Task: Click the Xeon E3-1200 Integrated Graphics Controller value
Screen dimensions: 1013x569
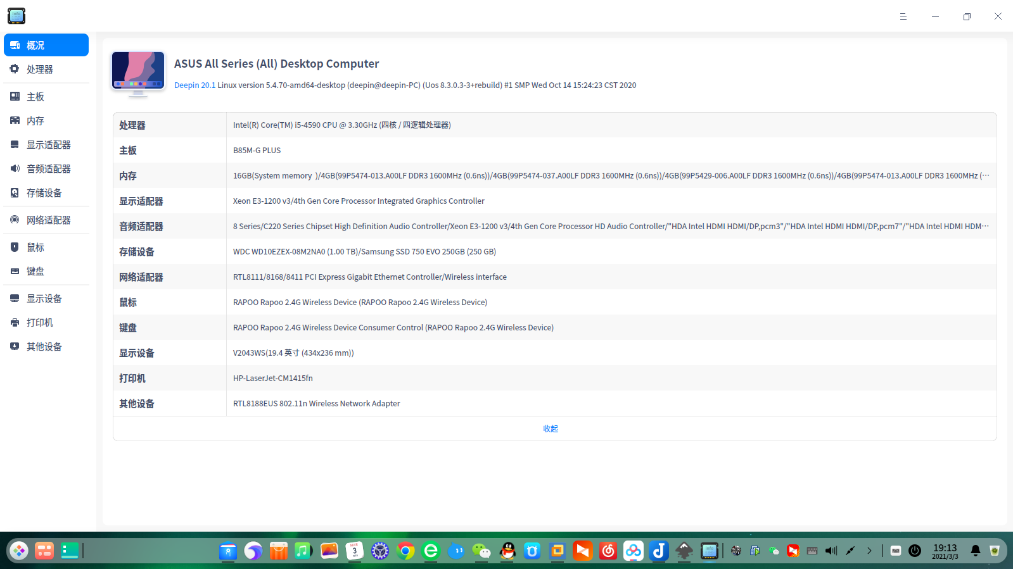Action: click(359, 201)
